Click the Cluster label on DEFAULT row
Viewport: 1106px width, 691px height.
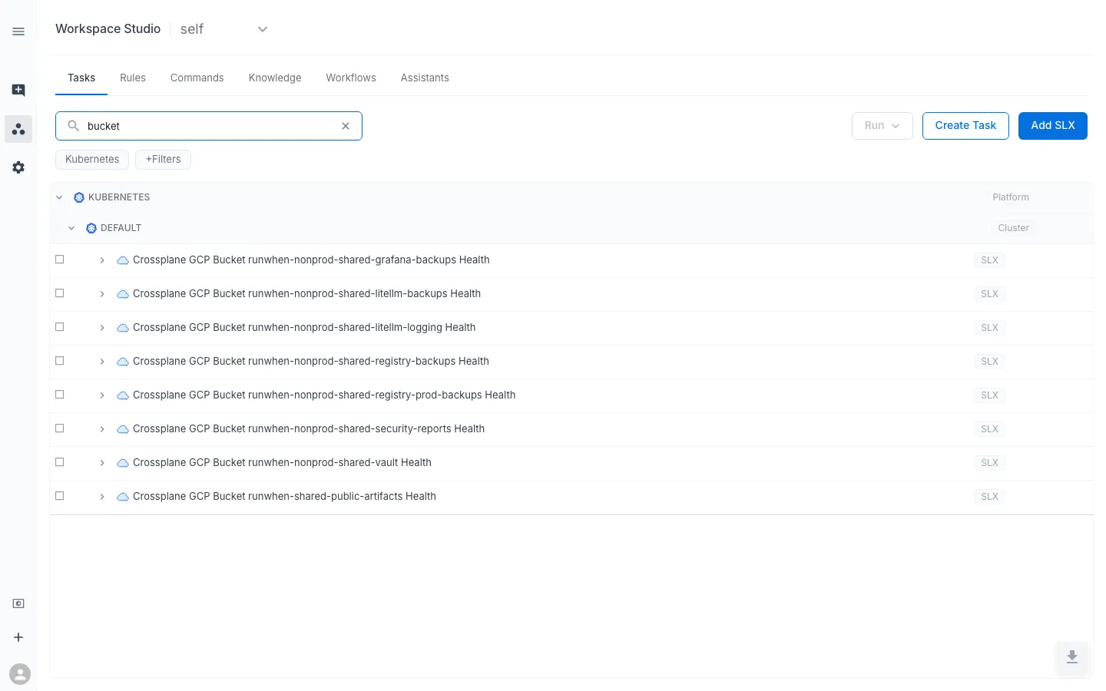[1014, 228]
